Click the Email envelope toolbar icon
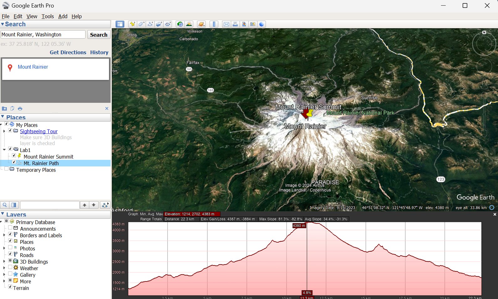The width and height of the screenshot is (498, 299). (226, 24)
